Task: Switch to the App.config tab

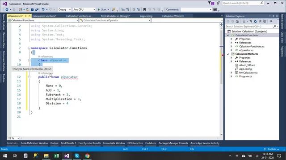Action: tap(146, 16)
